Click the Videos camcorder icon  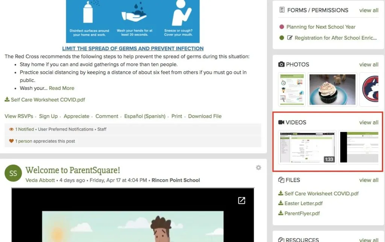click(281, 122)
